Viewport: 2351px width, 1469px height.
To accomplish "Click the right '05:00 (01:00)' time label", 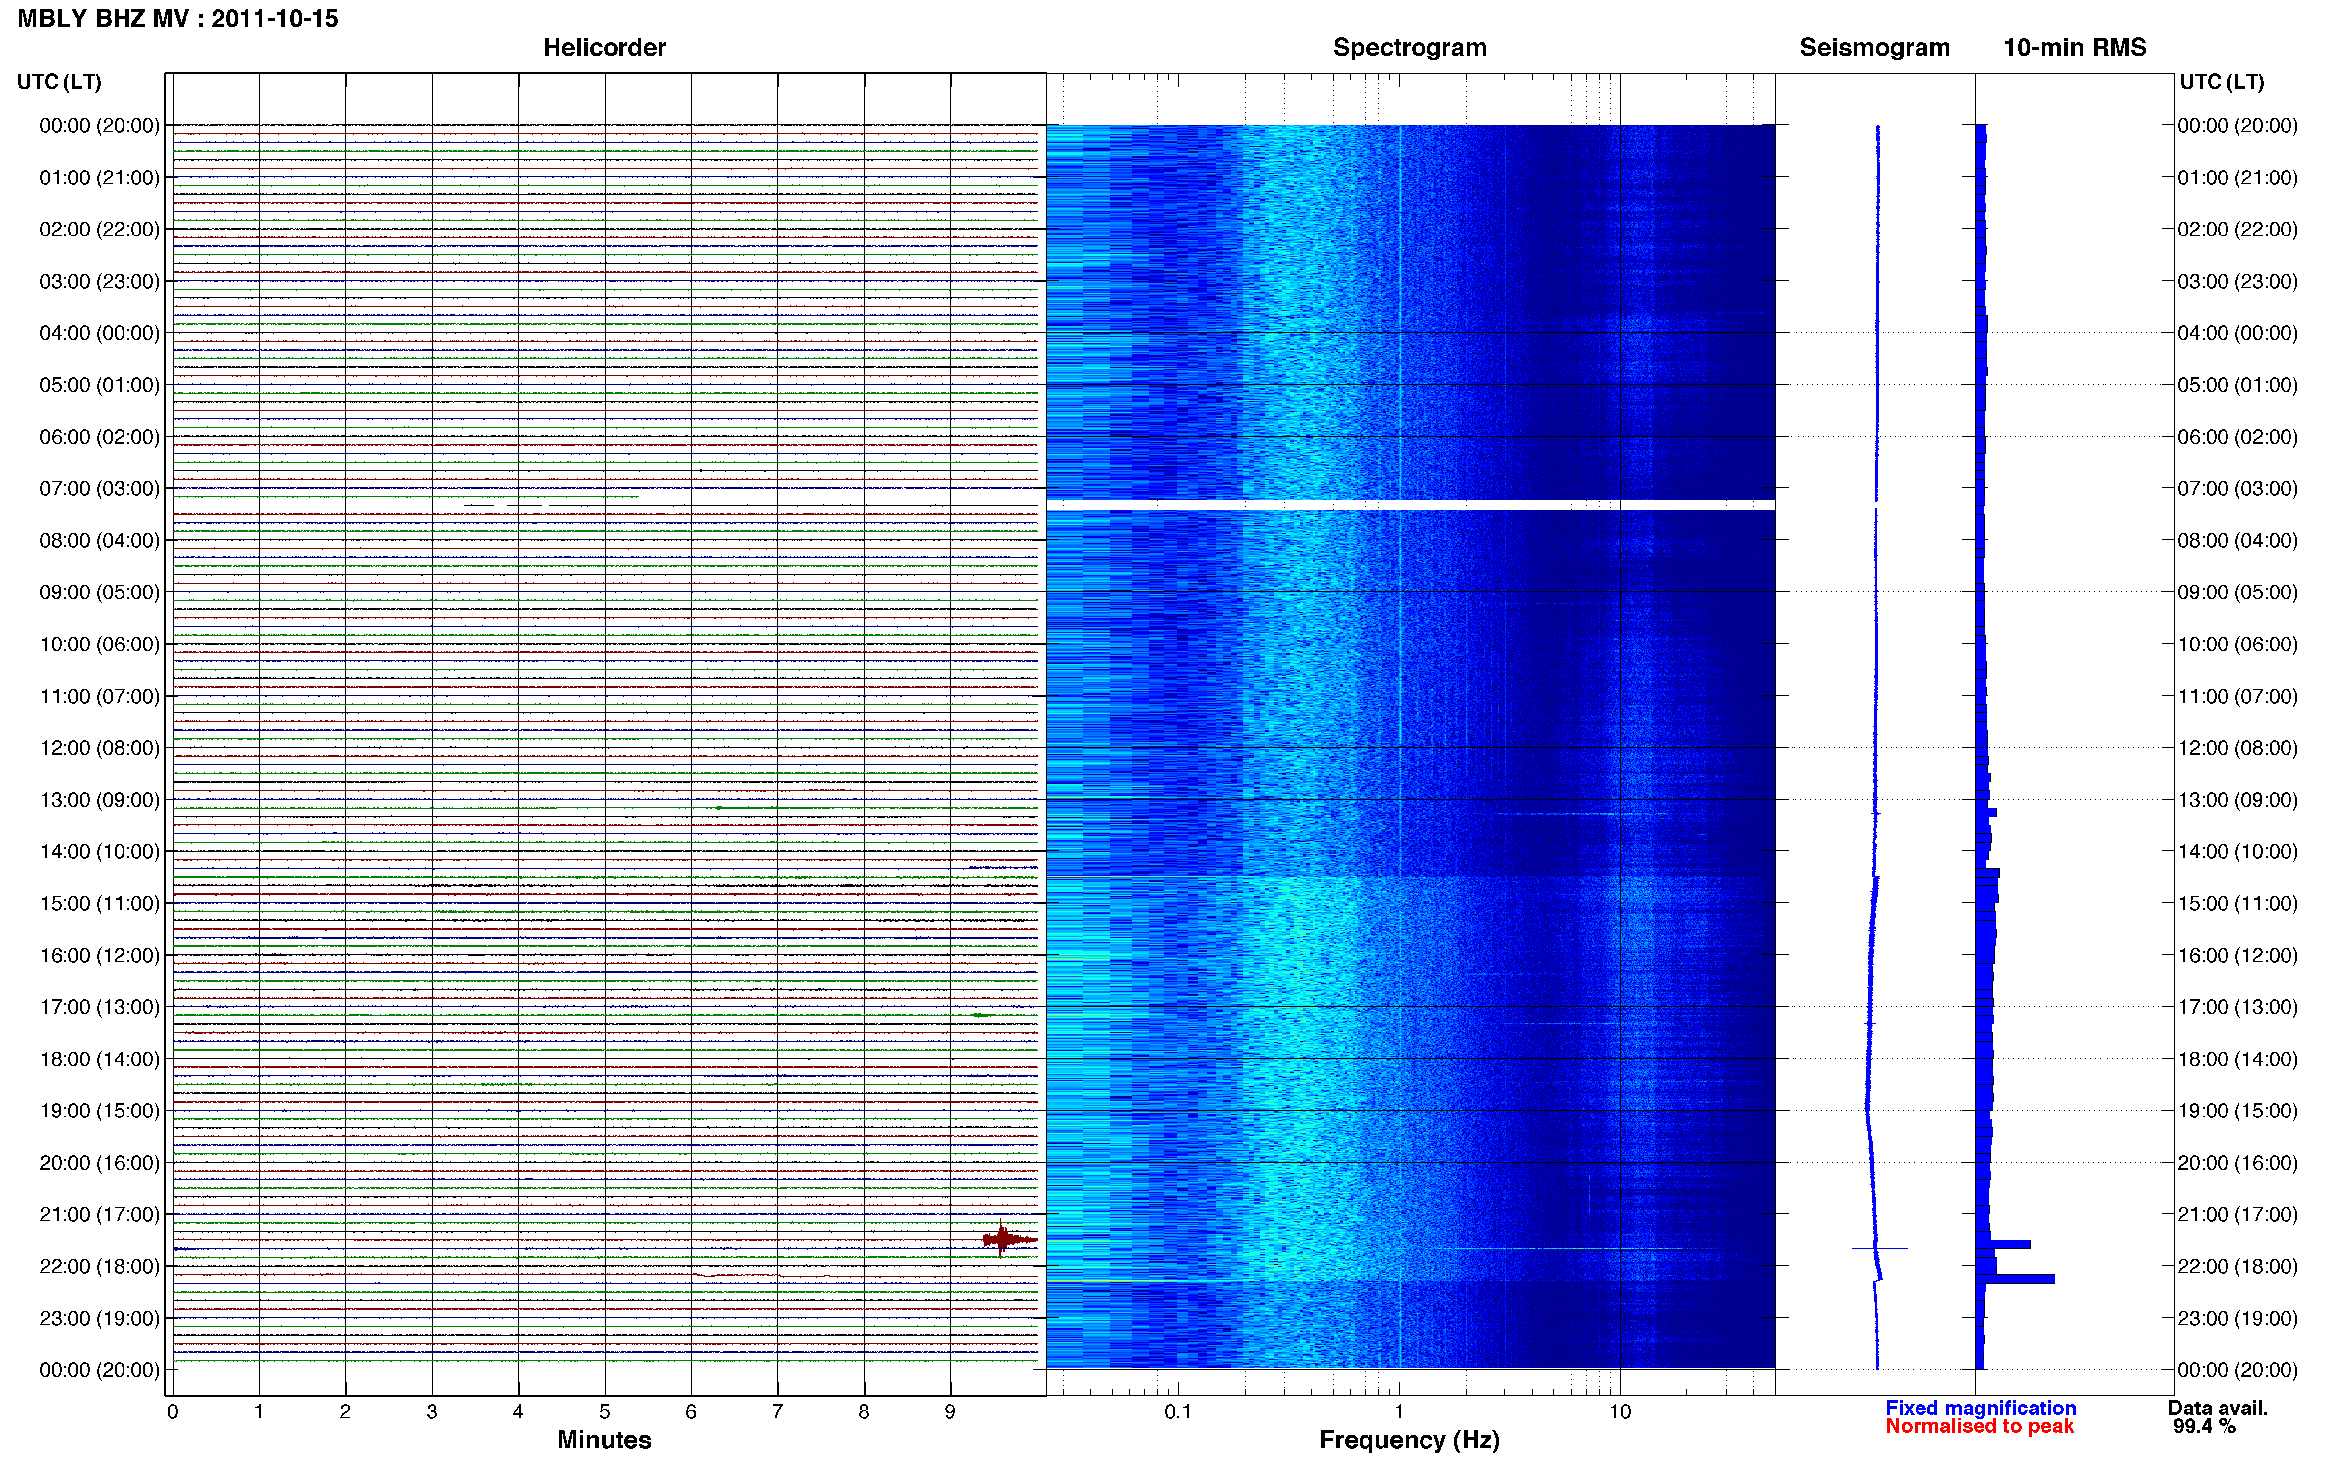I will click(x=2237, y=385).
